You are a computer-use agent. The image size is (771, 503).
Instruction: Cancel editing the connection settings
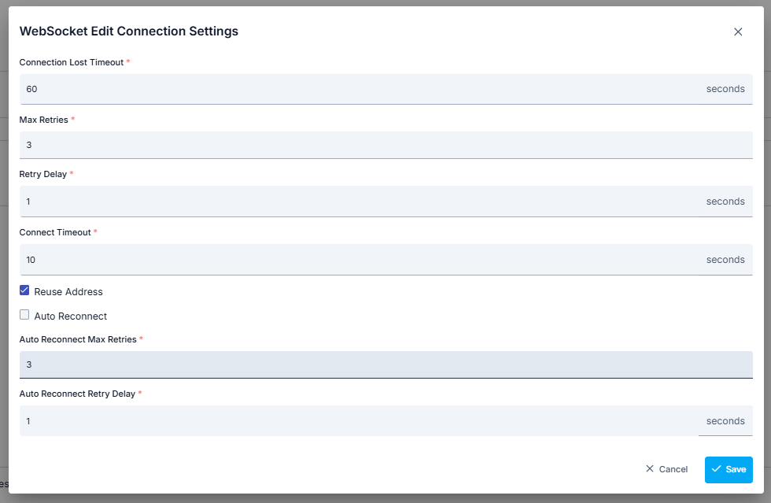pos(666,469)
